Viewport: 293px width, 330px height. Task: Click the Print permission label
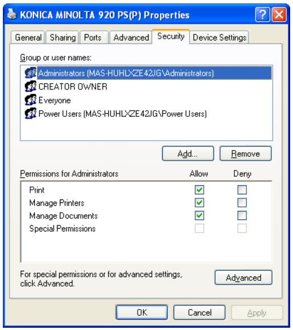[37, 190]
